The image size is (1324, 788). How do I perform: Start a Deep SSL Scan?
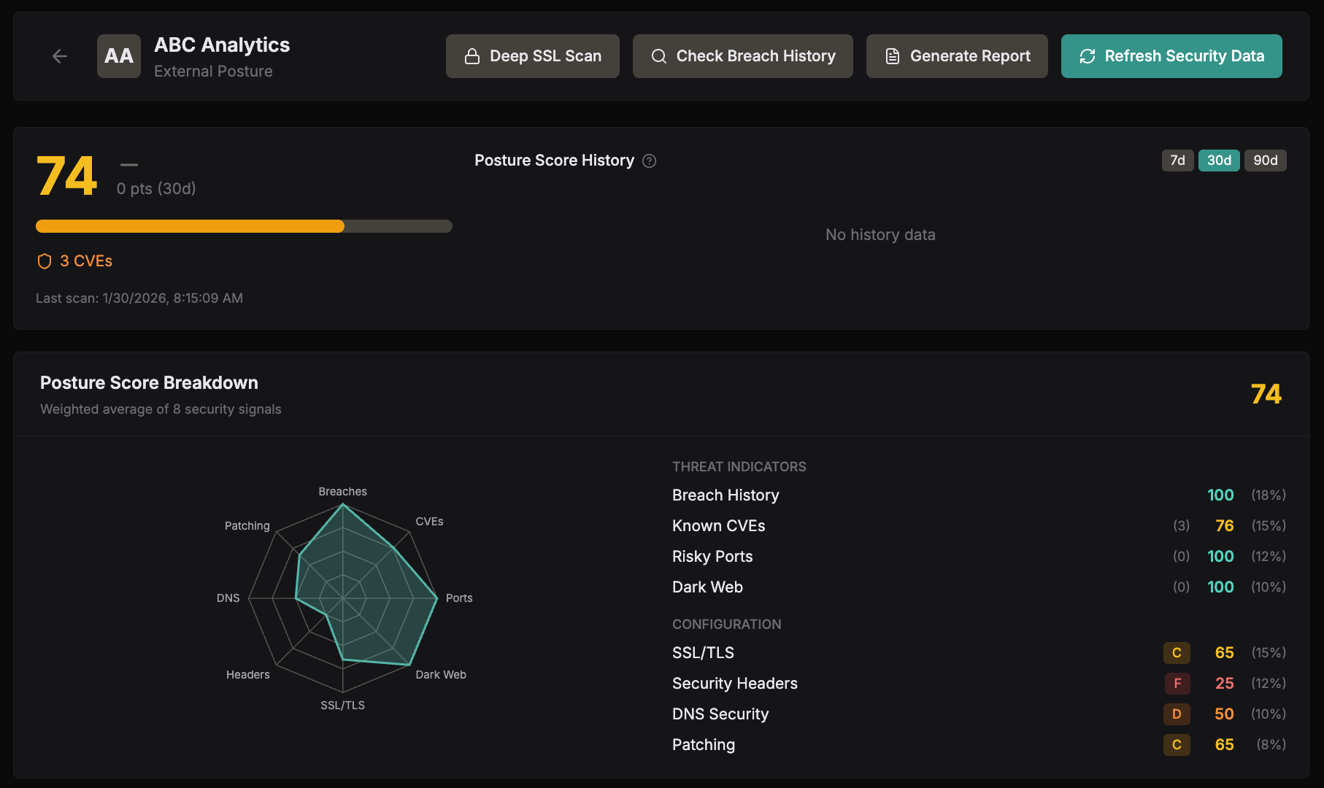click(x=532, y=56)
